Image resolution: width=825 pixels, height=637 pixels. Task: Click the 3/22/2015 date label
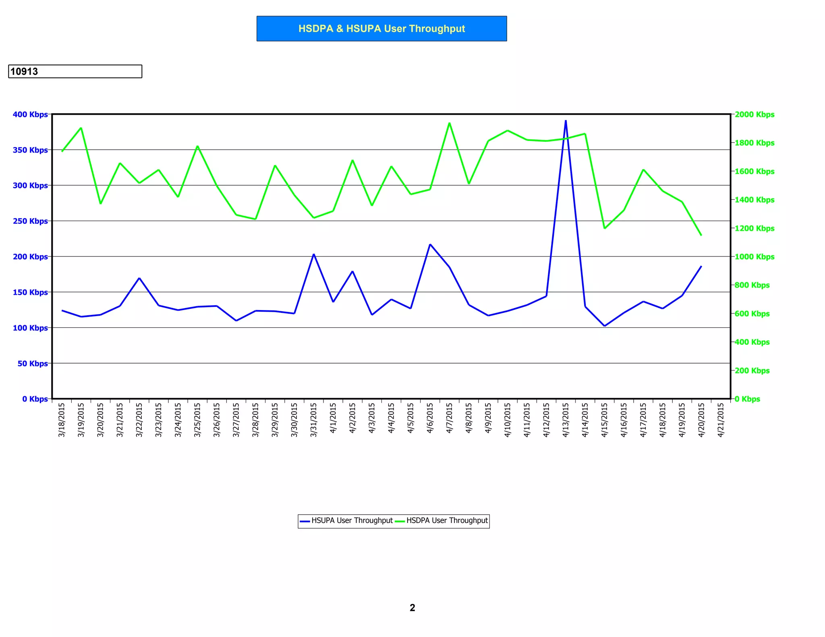(139, 420)
